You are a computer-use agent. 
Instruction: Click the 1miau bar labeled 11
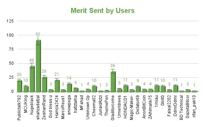click(157, 89)
